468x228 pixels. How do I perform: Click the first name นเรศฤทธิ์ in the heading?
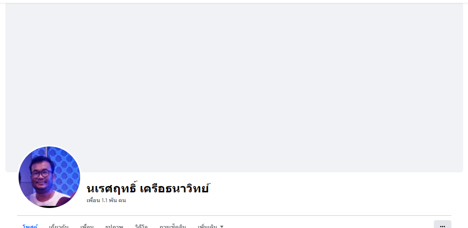[112, 188]
